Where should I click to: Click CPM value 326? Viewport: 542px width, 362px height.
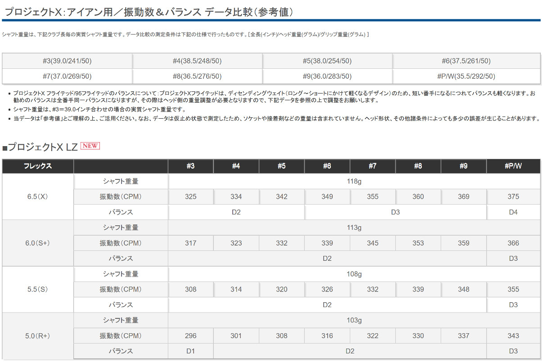point(327,289)
